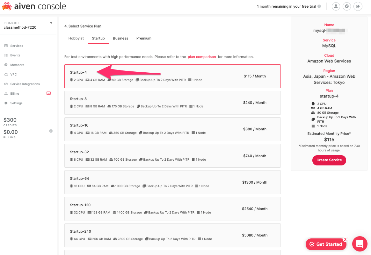Switch to the Business plan tab
The height and width of the screenshot is (255, 371).
coord(120,38)
